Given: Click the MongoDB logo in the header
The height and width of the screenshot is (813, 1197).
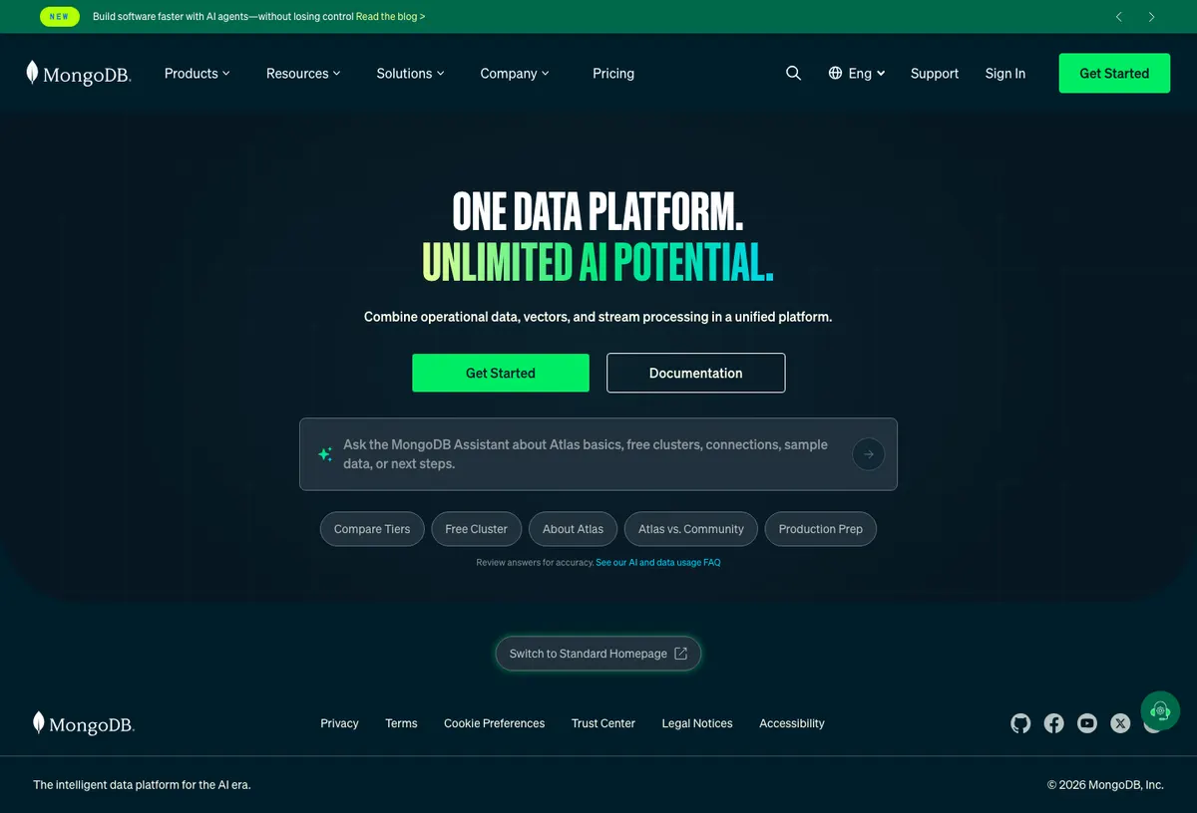Looking at the screenshot, I should [x=79, y=74].
